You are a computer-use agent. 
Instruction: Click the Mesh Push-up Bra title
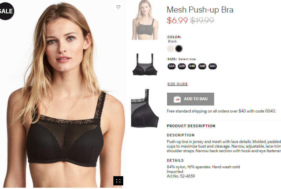[x=200, y=10]
